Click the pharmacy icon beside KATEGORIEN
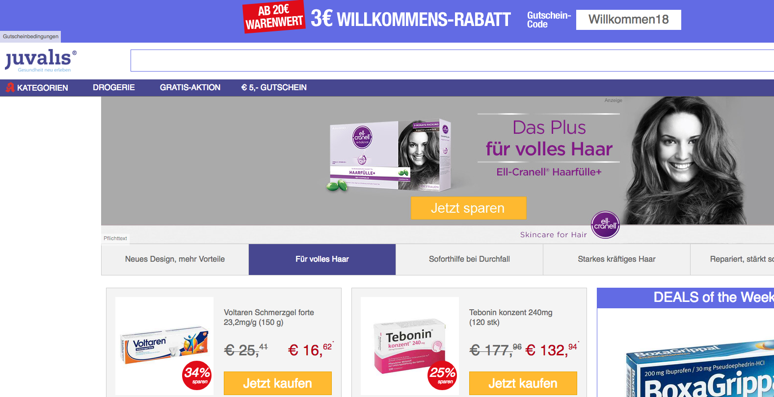This screenshot has height=397, width=774. point(10,87)
